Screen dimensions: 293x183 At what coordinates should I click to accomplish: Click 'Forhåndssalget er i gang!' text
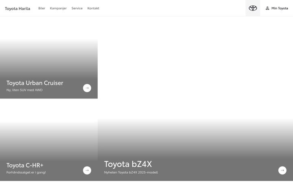click(26, 172)
